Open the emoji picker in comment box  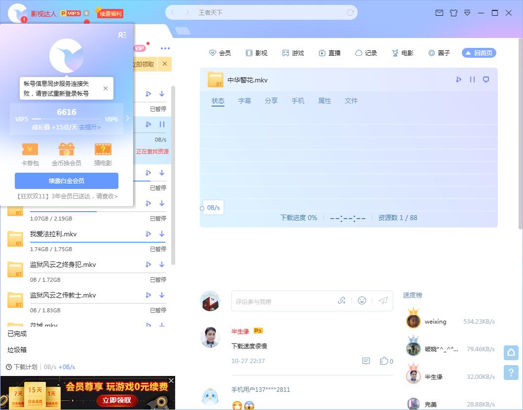pos(362,301)
